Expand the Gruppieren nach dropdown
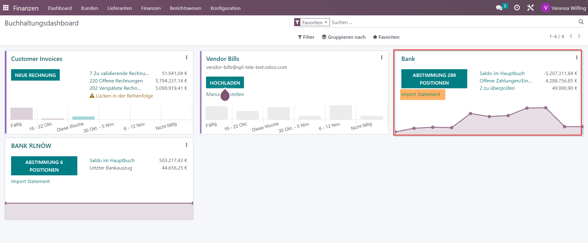Screen dimensions: 588x243 344,37
